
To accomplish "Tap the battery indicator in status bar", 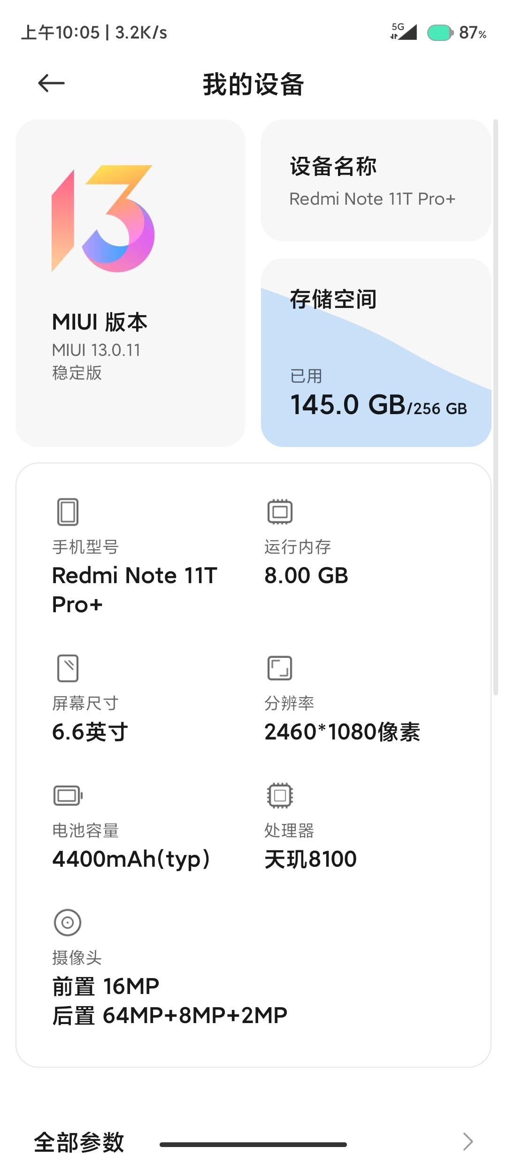I will pyautogui.click(x=440, y=32).
